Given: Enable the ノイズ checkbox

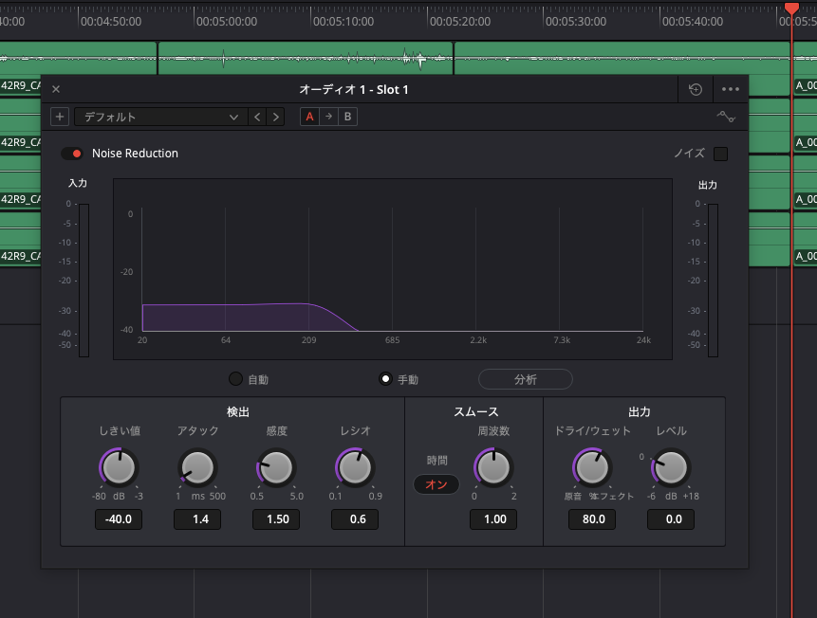Looking at the screenshot, I should click(x=720, y=154).
